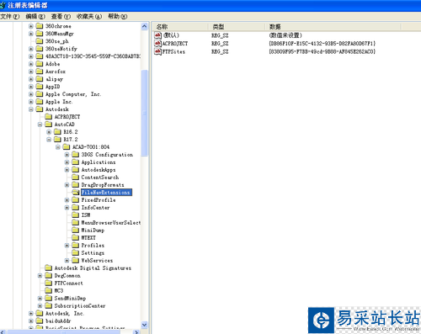The image size is (421, 334).
Task: Click the (默认) string value icon
Action: [157, 35]
